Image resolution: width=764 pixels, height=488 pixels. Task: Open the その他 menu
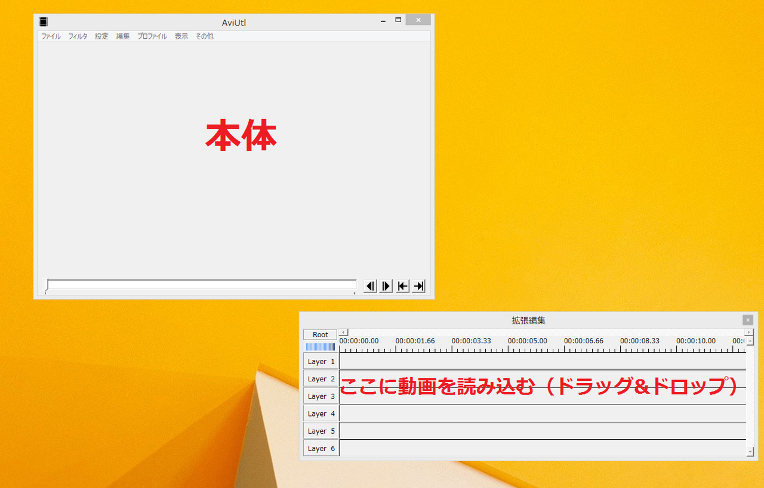point(205,36)
